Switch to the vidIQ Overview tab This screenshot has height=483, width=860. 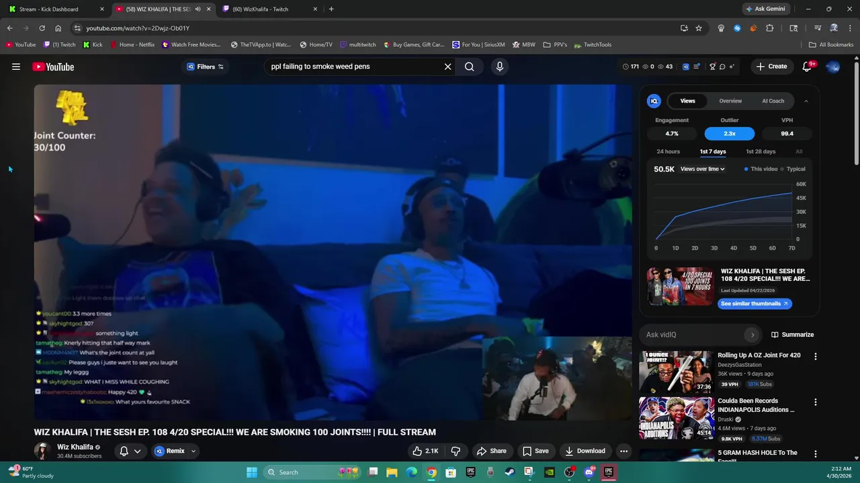coord(730,101)
